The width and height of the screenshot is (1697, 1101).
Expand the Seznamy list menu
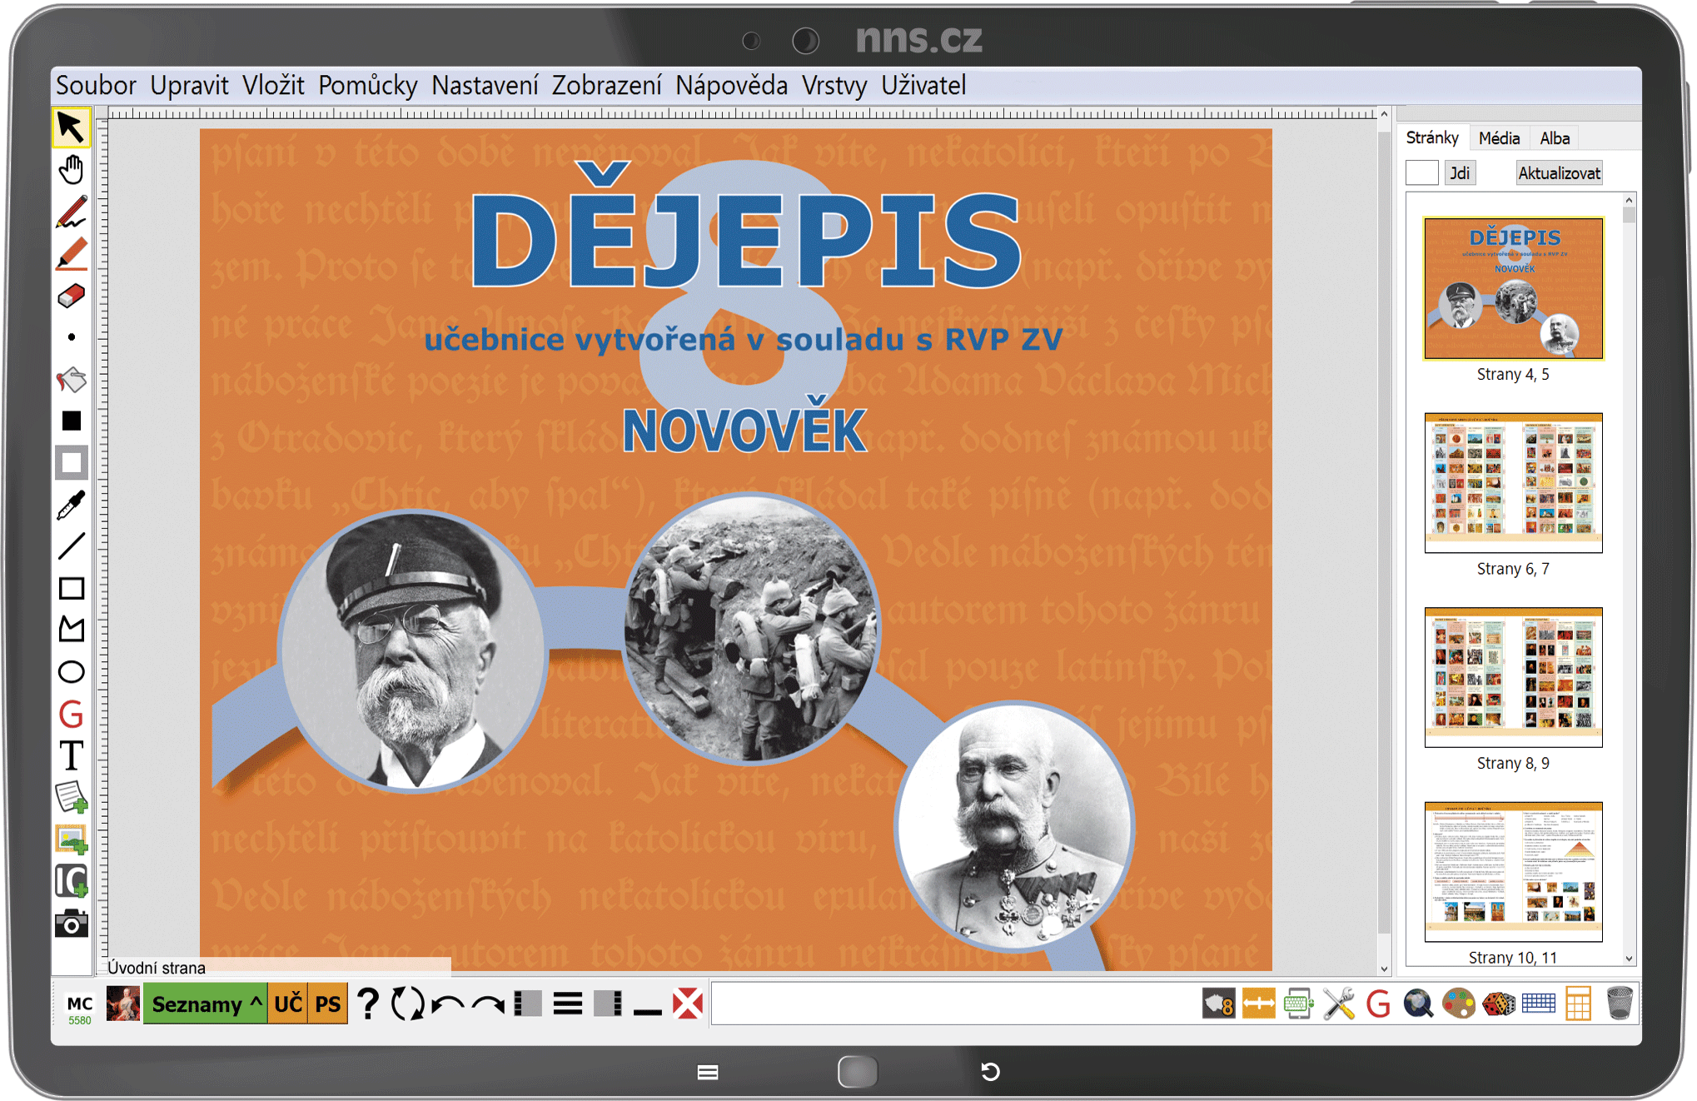tap(205, 1004)
